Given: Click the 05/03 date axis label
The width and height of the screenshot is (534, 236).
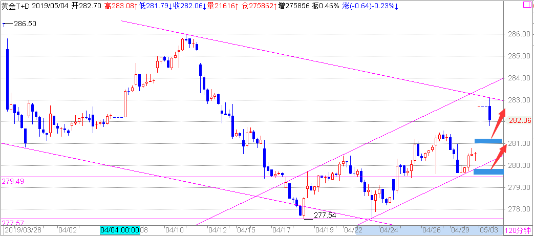Looking at the screenshot, I should (488, 230).
